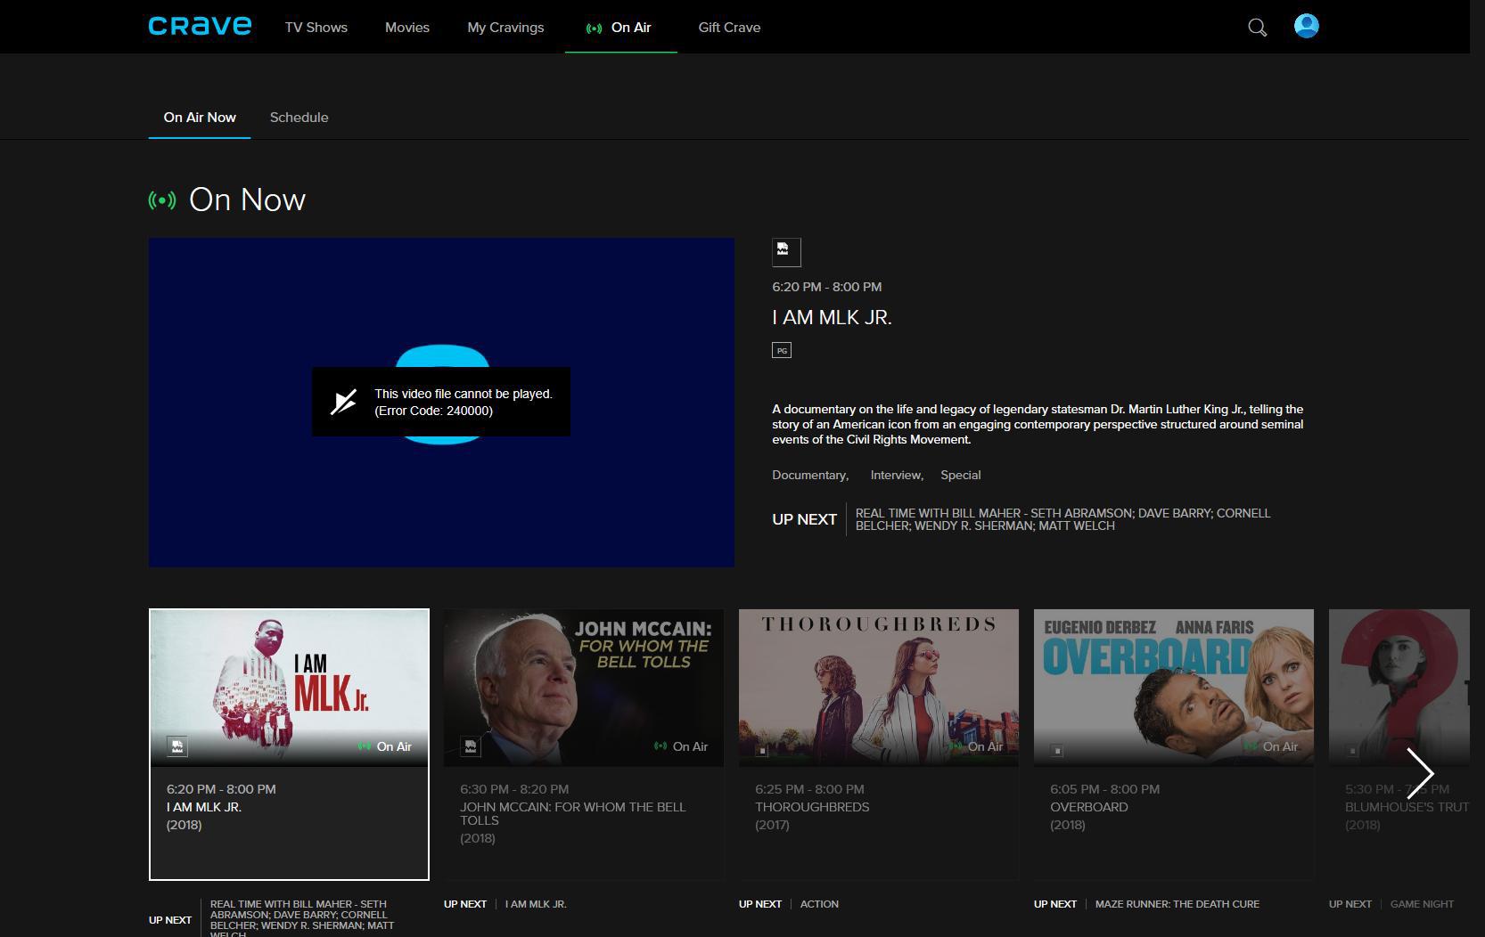Click the Gift Crave link
The width and height of the screenshot is (1485, 937).
tap(728, 28)
